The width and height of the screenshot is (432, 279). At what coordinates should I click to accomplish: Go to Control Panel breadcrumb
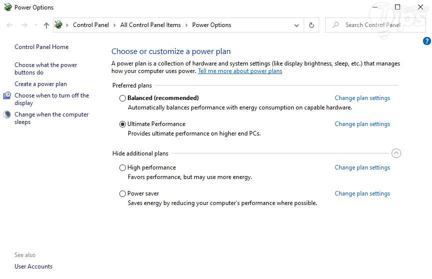coord(92,25)
